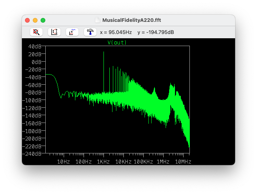The width and height of the screenshot is (257, 194).
Task: Click the -160dB vertical axis label
Action: 32,123
